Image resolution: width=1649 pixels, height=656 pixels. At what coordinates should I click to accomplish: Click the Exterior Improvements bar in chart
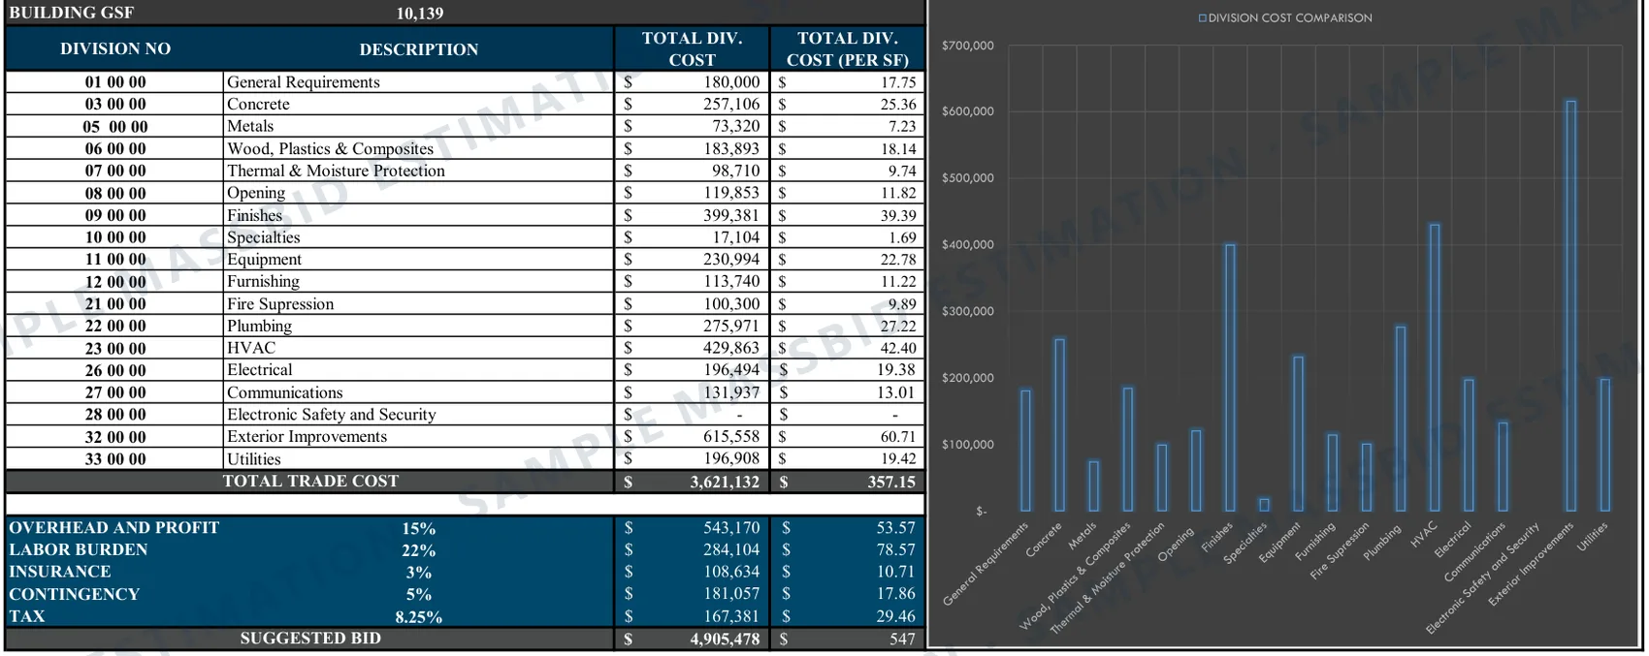click(1571, 306)
